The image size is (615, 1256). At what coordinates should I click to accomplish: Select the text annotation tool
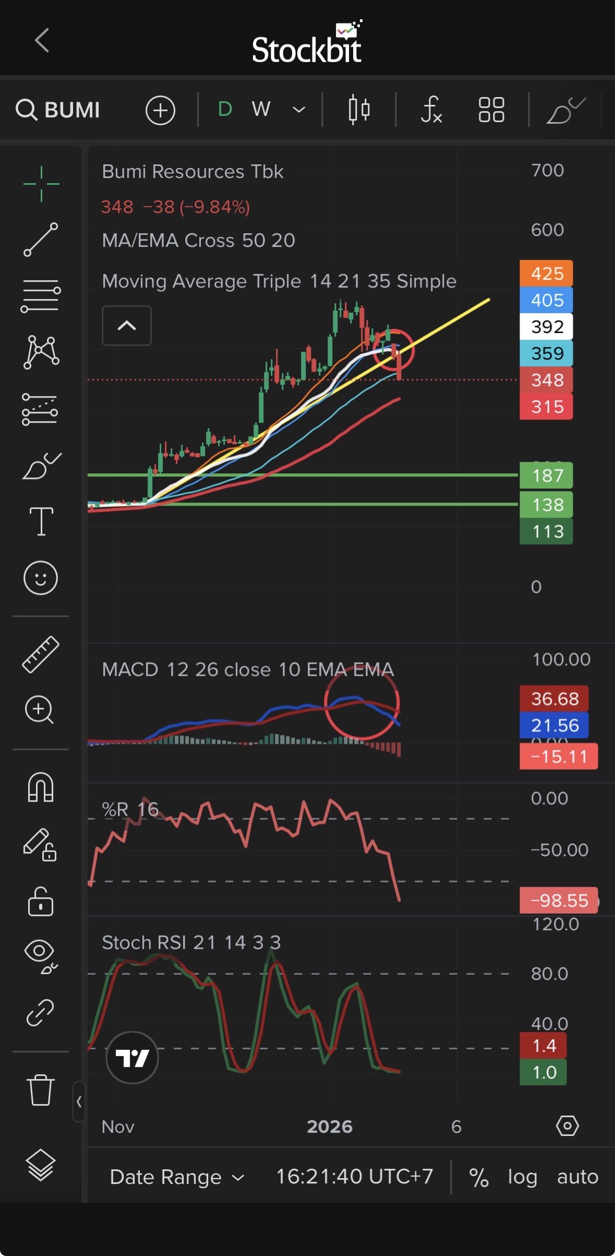[x=41, y=521]
